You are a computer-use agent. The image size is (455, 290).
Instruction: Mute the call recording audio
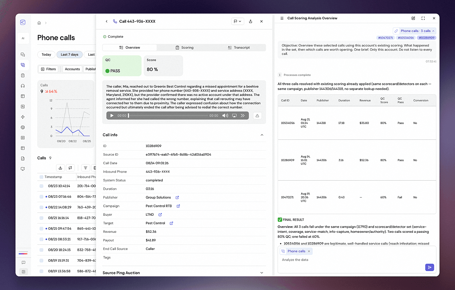225,116
